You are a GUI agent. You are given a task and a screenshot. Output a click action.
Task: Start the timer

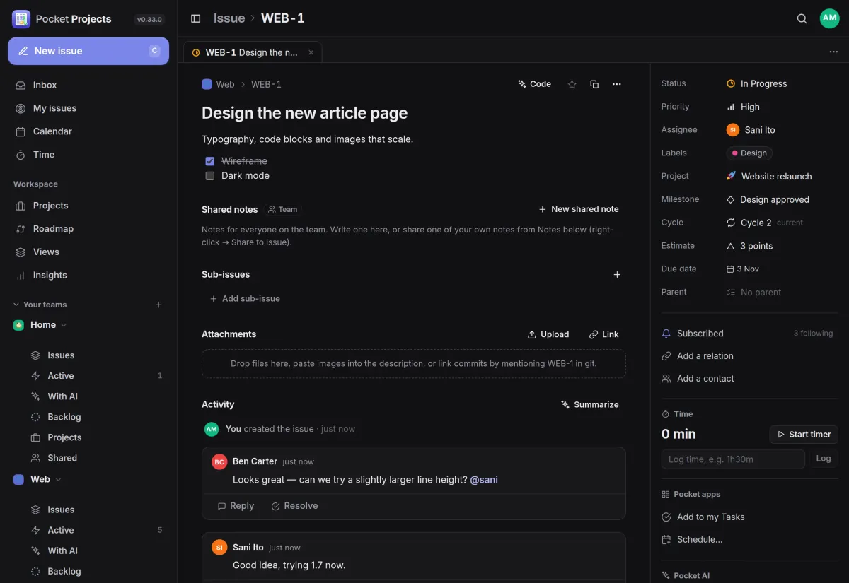tap(804, 435)
